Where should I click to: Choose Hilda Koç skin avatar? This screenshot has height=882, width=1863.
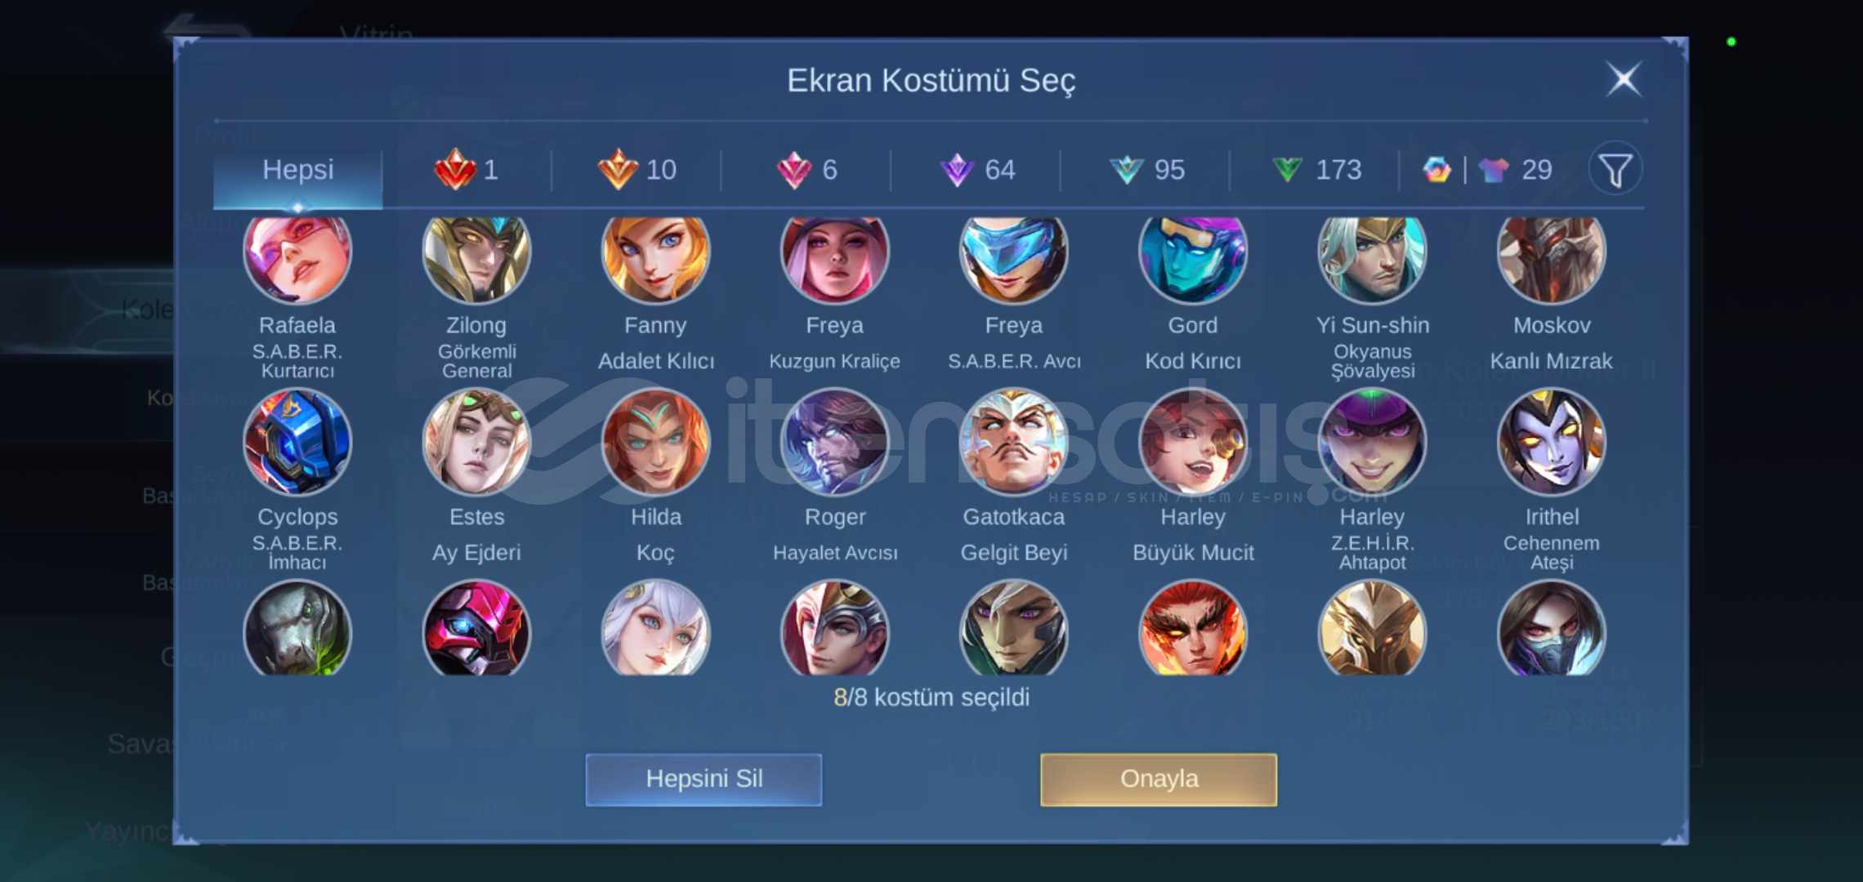pos(655,442)
